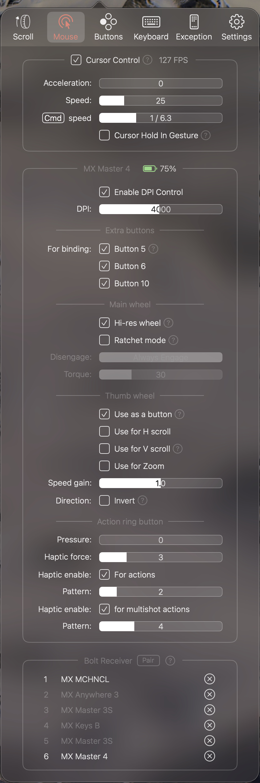Unpair MX Anywhere 3 device

click(x=209, y=694)
